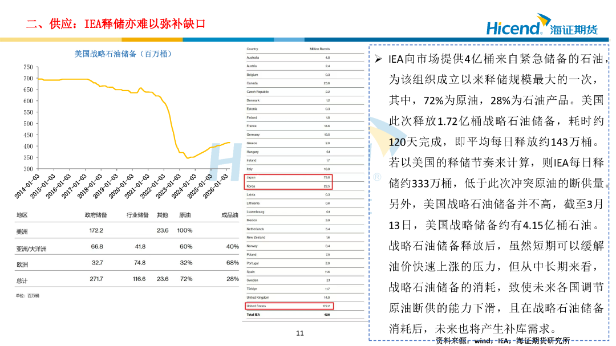Click 66.8 in the 亚洲/大洋洲 row
The image size is (616, 346).
[x=97, y=247]
